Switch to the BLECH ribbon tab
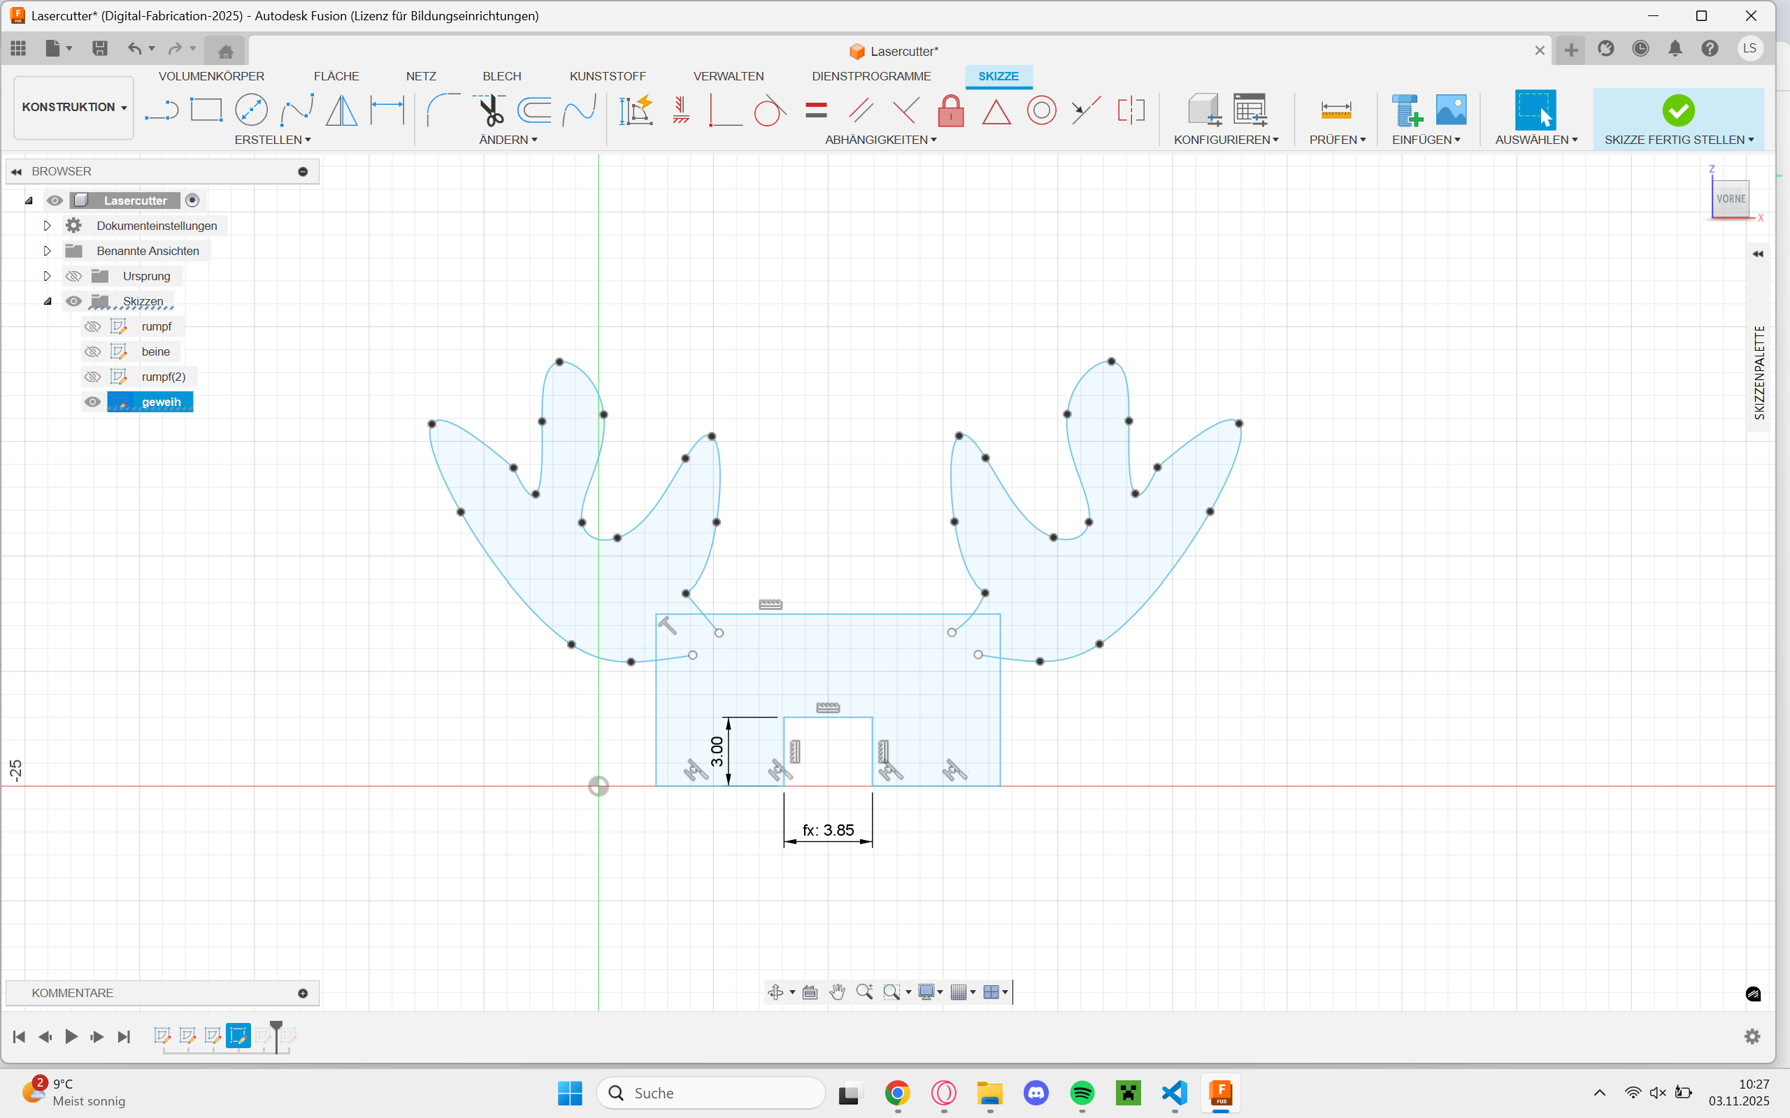The height and width of the screenshot is (1118, 1790). (501, 75)
